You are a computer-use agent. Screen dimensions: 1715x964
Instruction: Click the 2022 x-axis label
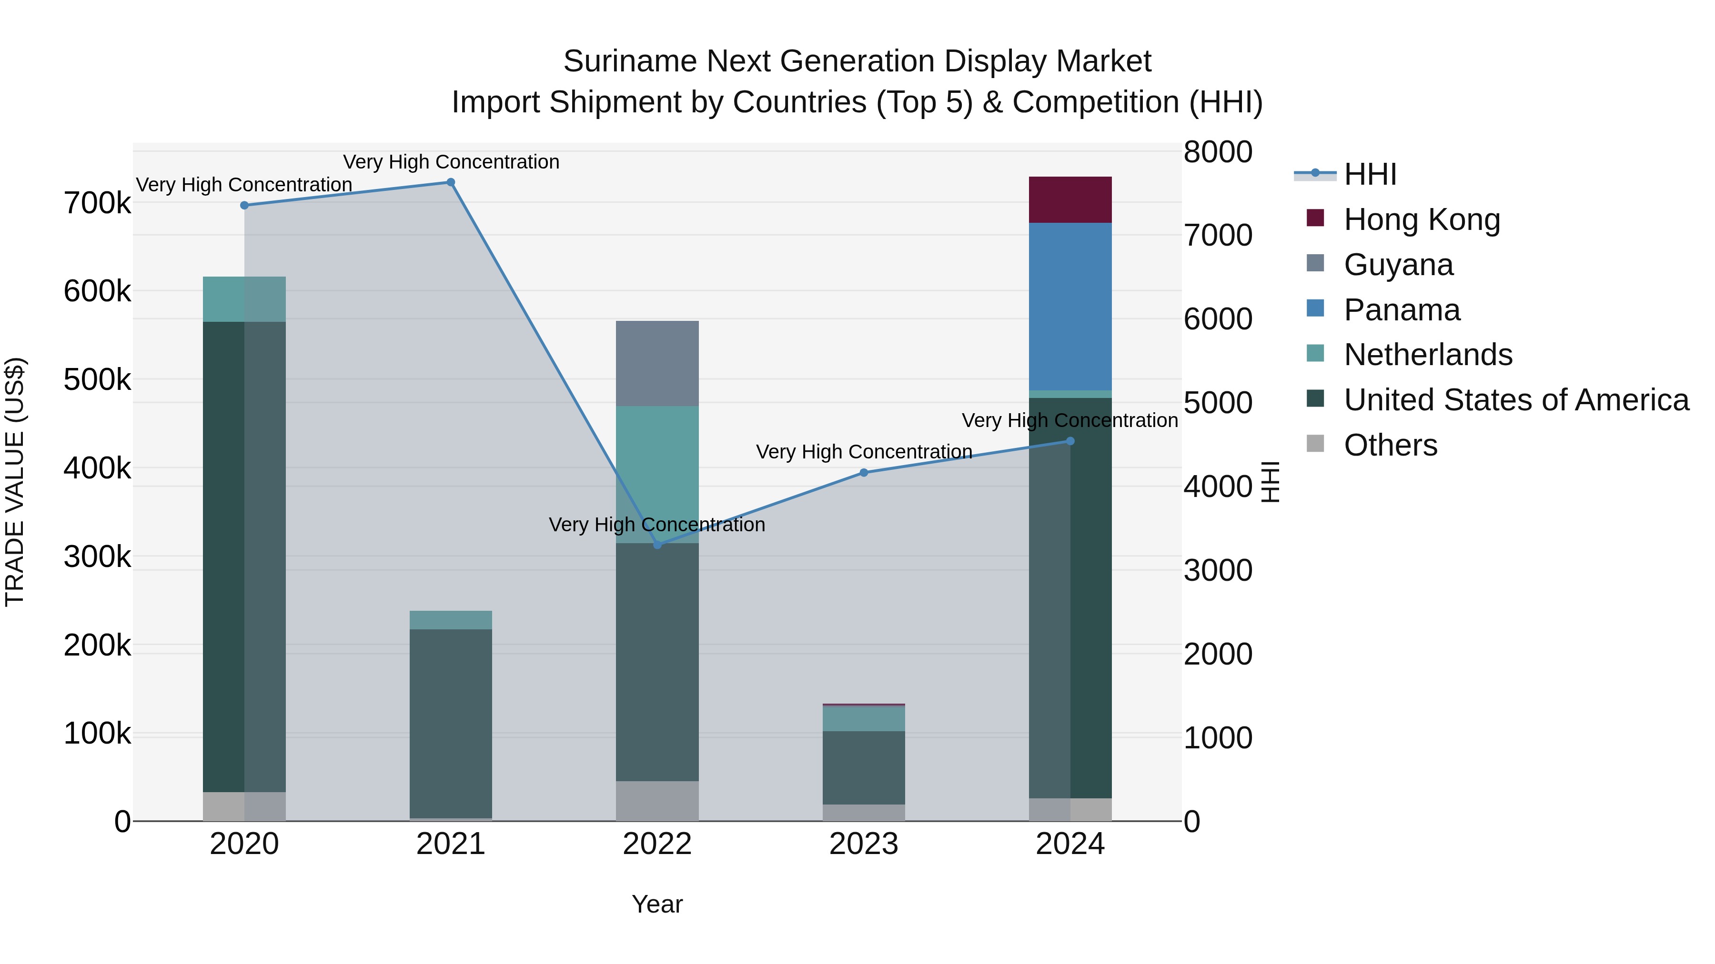pos(657,844)
